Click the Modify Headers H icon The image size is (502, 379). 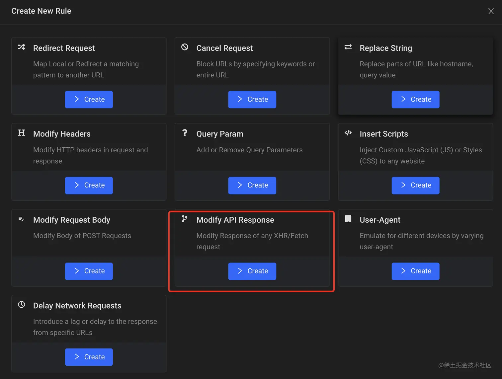click(x=22, y=133)
